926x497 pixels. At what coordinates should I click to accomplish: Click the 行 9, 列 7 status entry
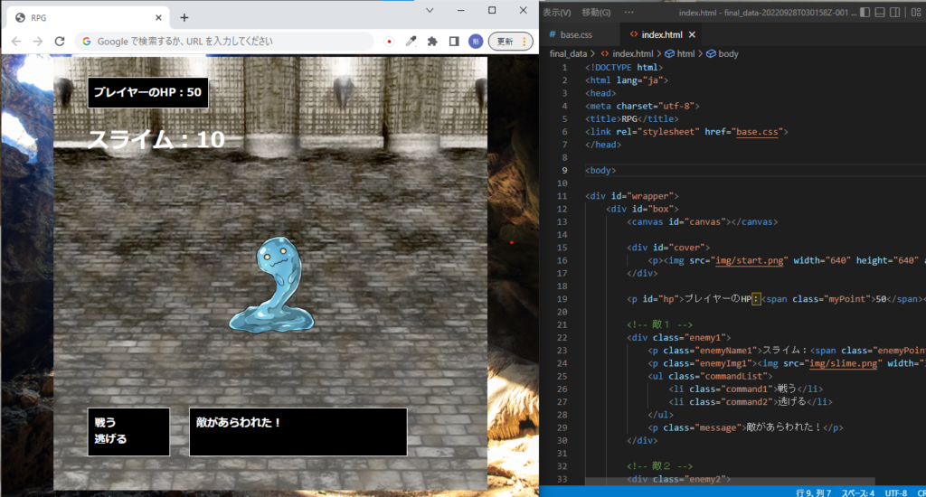pos(813,492)
